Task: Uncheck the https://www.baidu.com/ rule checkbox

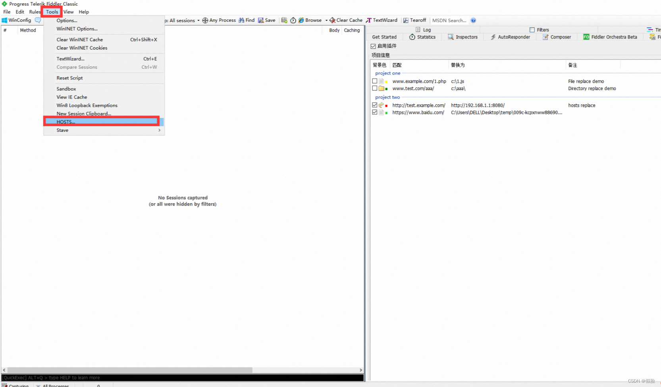Action: click(374, 112)
